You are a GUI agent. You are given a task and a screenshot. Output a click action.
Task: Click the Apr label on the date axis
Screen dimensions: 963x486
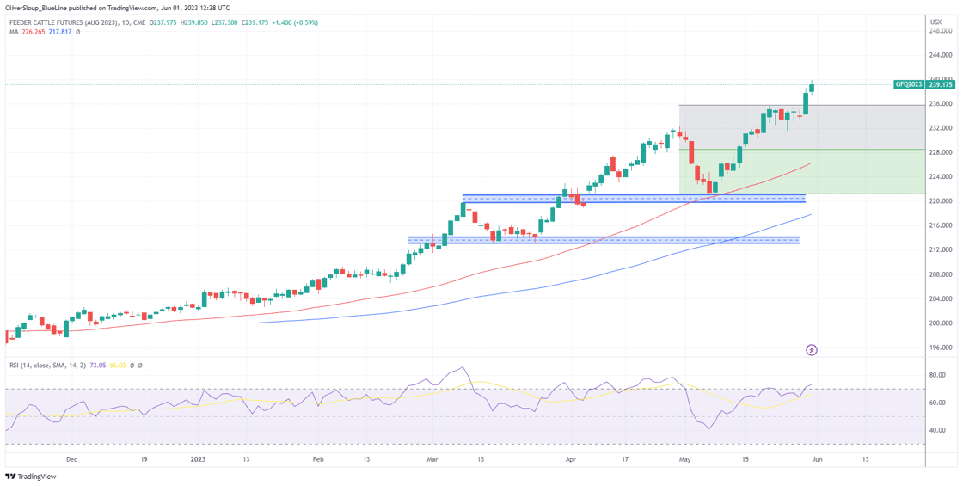pyautogui.click(x=571, y=459)
